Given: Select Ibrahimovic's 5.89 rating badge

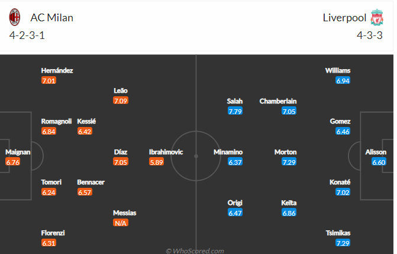Looking at the screenshot, I should tap(156, 162).
